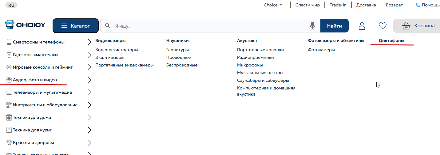The width and height of the screenshot is (440, 155).
Task: Click the washer icon for Техника для дома
Action: (9, 118)
